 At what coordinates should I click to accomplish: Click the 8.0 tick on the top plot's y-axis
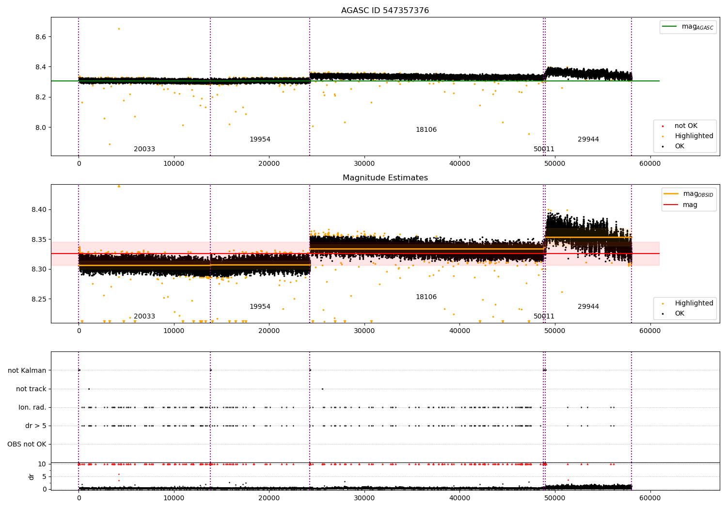point(40,128)
